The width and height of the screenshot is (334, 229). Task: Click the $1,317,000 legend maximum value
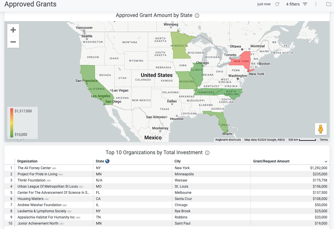point(23,111)
